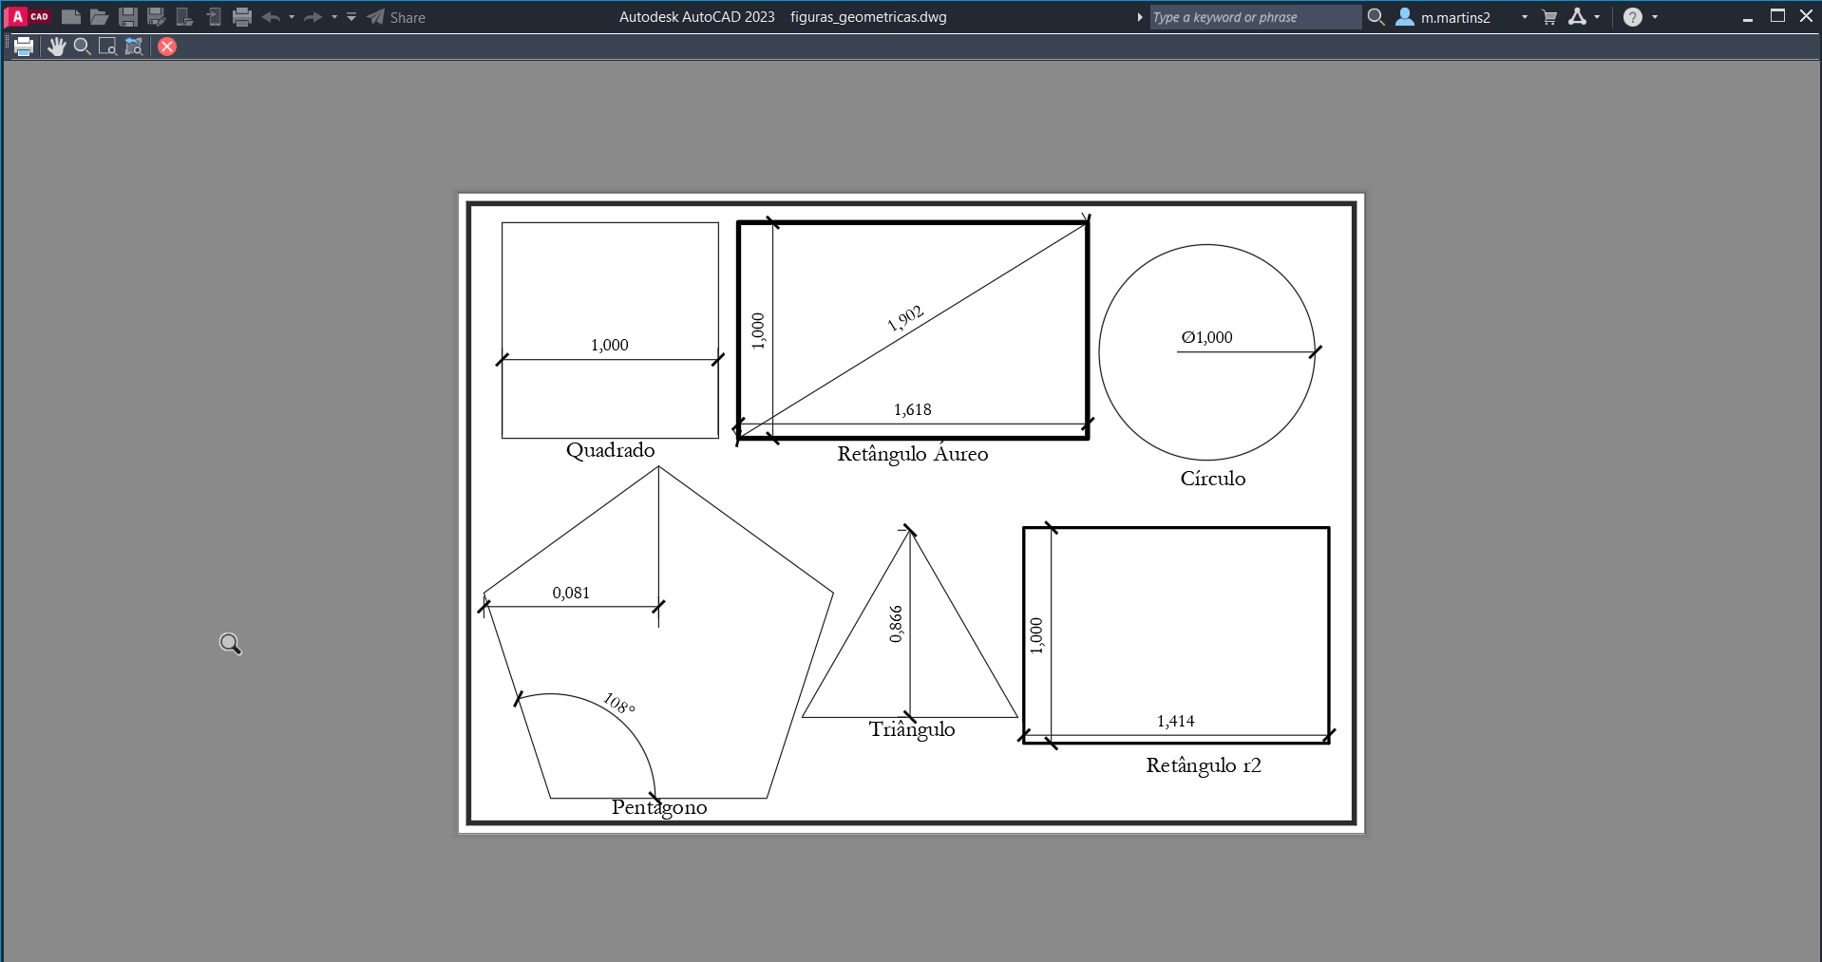This screenshot has height=962, width=1822.
Task: Click the 0,081 dimension in pentagon
Action: [x=571, y=593]
